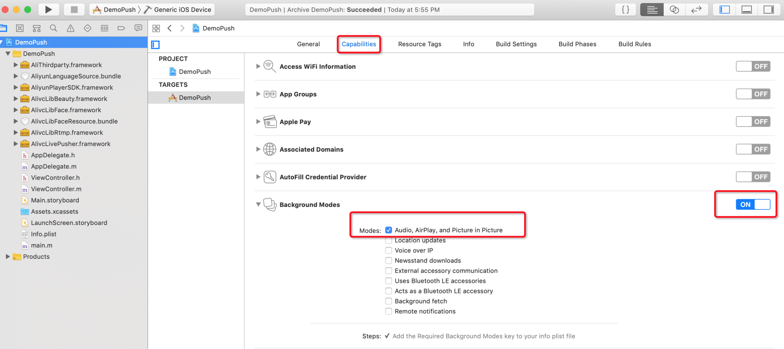Expand the AutoFill Credential Provider section

tap(258, 177)
